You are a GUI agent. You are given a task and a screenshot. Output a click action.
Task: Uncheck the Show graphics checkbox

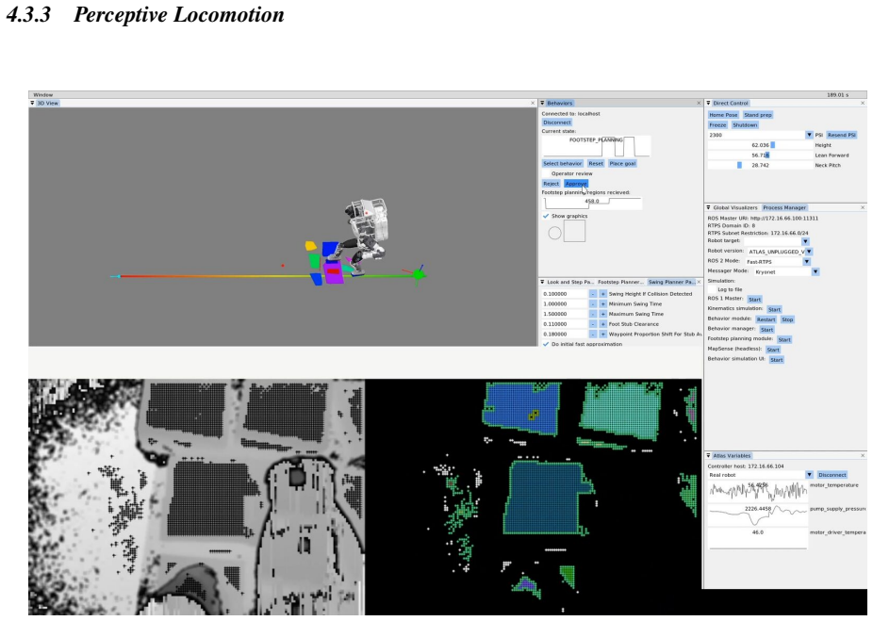point(546,216)
